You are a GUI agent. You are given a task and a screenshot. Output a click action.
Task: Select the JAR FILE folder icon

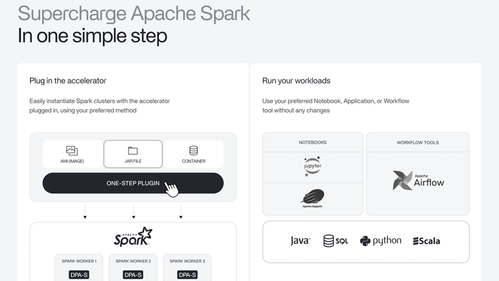[x=133, y=151]
